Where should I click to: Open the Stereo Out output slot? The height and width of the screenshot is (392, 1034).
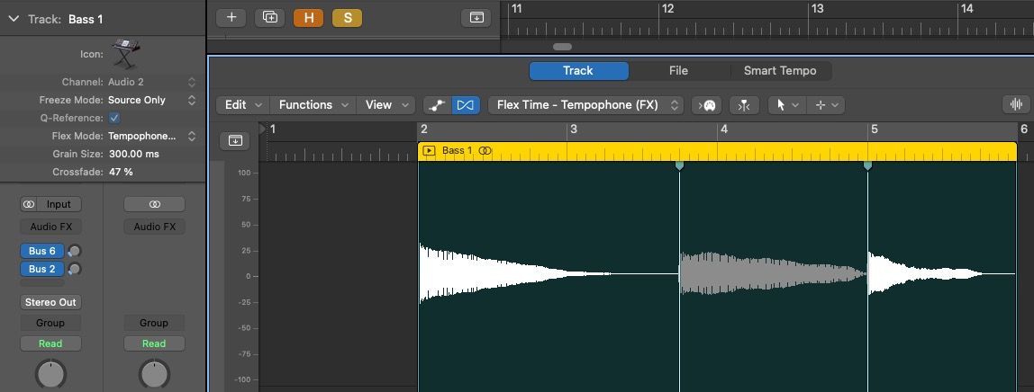(50, 303)
